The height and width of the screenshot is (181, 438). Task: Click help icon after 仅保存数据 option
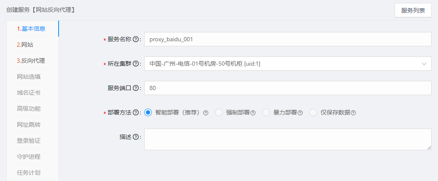click(353, 113)
